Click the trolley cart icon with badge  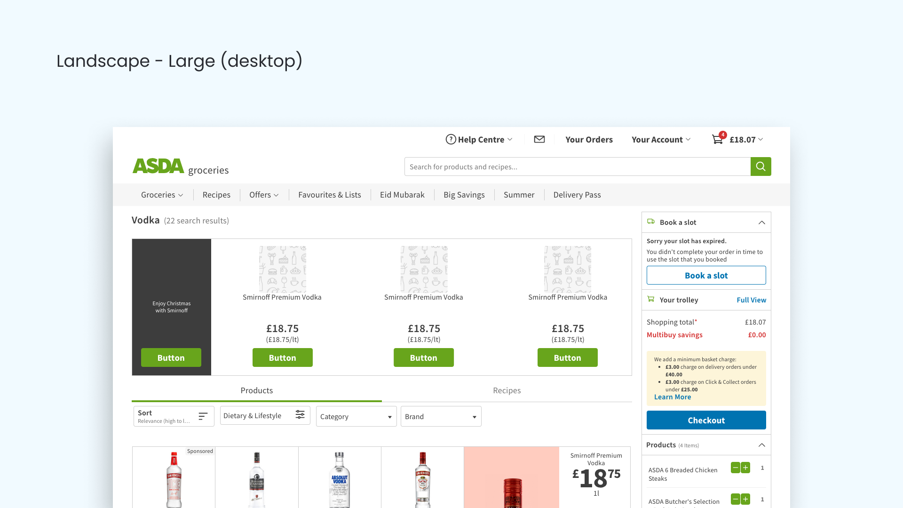718,138
